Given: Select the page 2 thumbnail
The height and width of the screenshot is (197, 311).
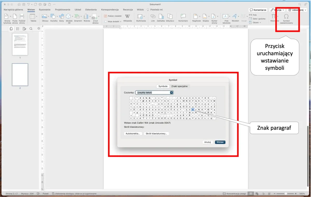Looking at the screenshot, I should [x=20, y=75].
